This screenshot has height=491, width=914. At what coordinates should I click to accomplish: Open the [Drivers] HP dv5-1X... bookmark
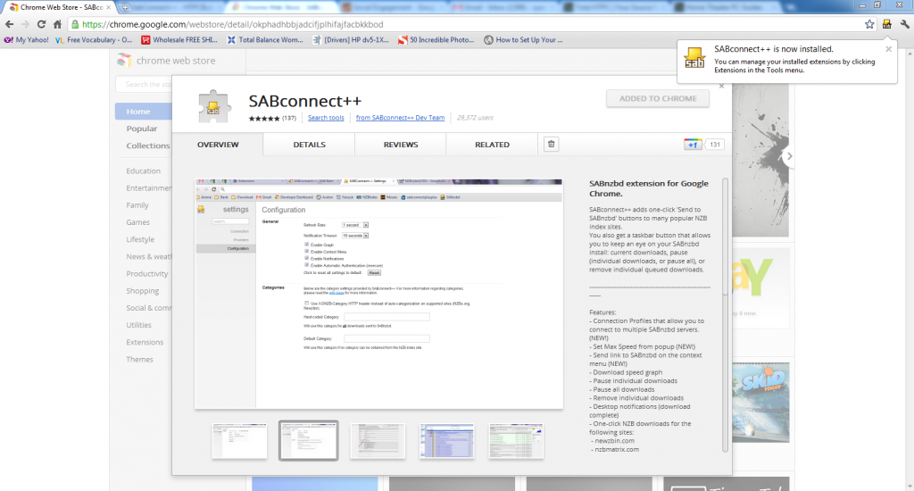pyautogui.click(x=351, y=40)
